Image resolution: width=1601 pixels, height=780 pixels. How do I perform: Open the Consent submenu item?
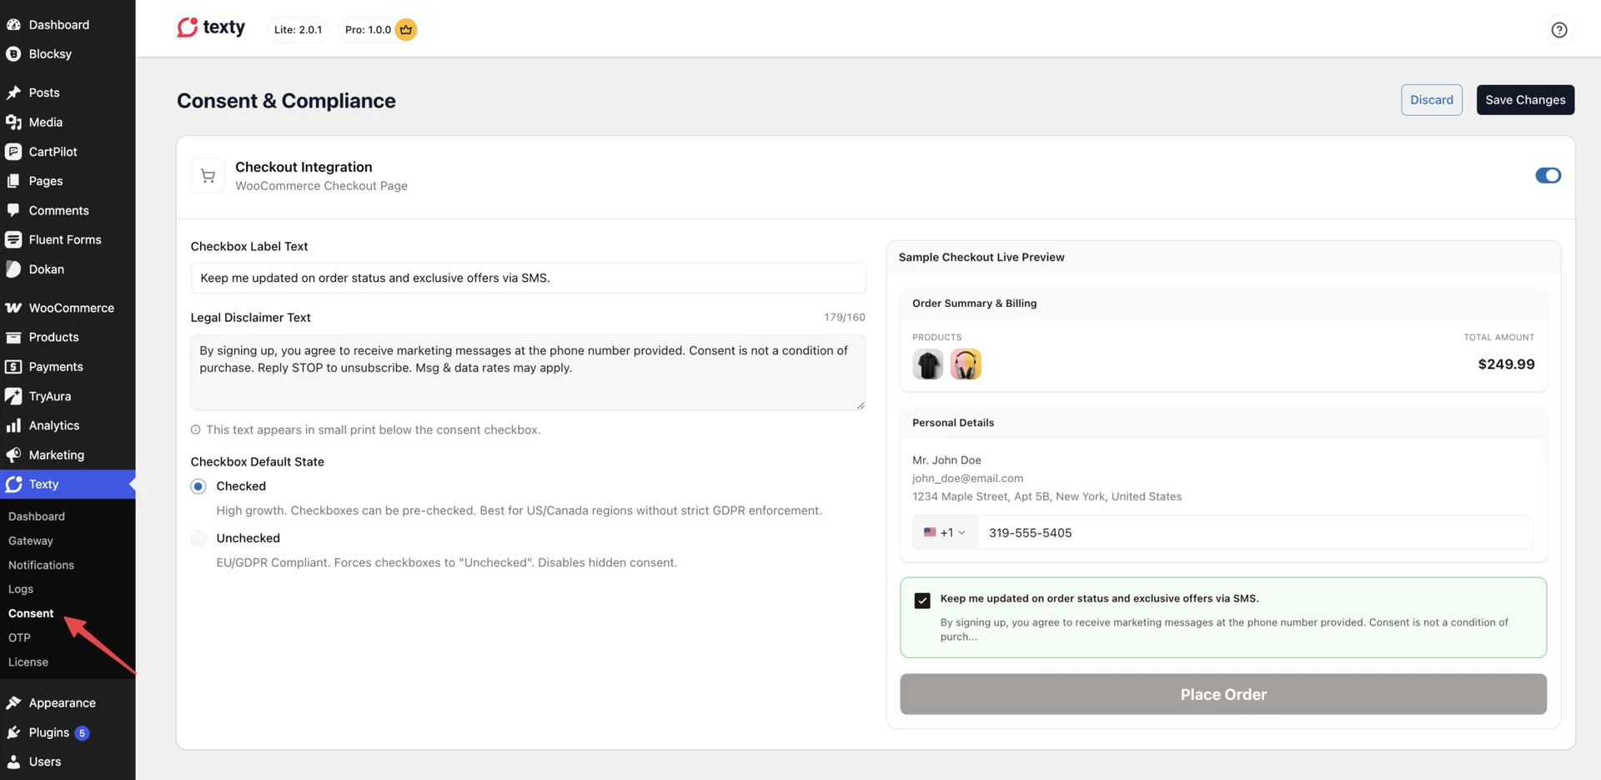31,613
